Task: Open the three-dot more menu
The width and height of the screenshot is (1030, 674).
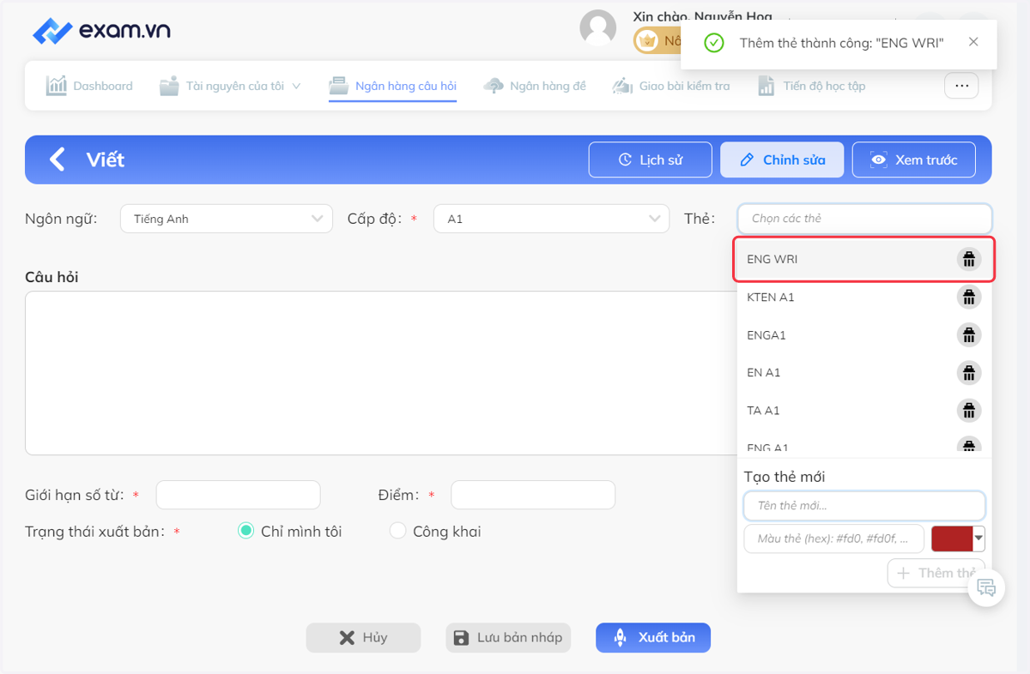Action: point(961,86)
